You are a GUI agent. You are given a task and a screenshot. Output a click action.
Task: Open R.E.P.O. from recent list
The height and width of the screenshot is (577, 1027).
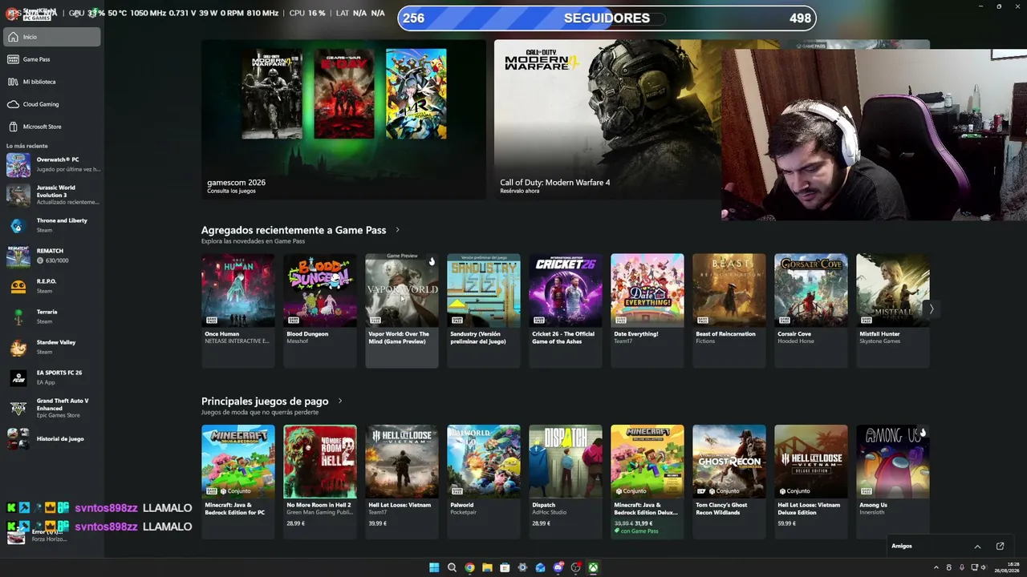point(52,286)
